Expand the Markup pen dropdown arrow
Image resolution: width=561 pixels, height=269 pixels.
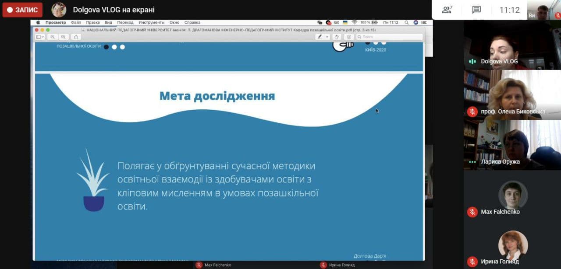(327, 37)
